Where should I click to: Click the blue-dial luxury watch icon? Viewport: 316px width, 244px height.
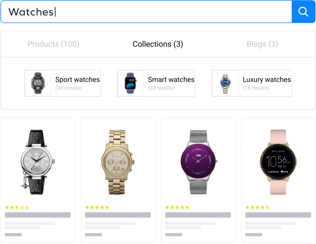click(225, 83)
